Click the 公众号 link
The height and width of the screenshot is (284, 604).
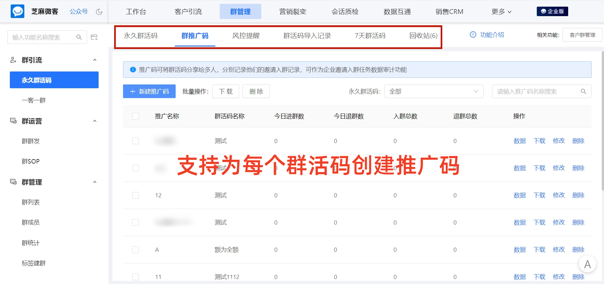(79, 12)
